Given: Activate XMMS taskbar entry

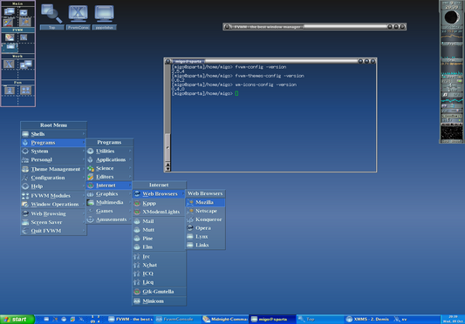Looking at the screenshot, I should click(x=368, y=320).
